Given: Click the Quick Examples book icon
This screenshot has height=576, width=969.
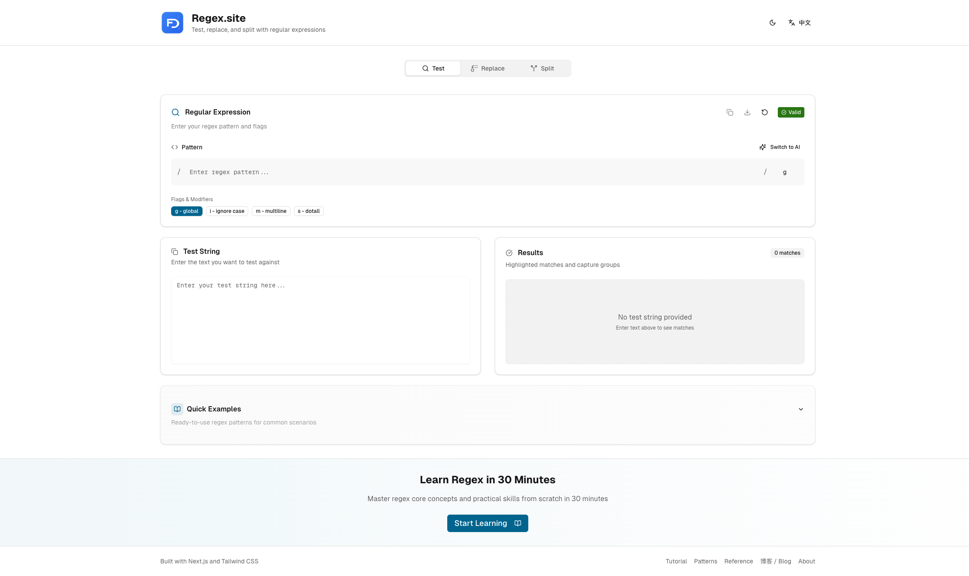Looking at the screenshot, I should click(x=177, y=409).
